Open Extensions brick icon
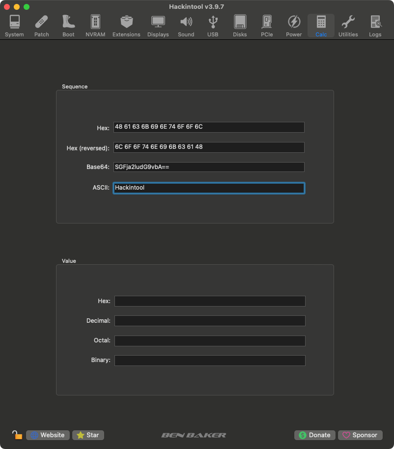Image resolution: width=394 pixels, height=449 pixels. coord(126,22)
